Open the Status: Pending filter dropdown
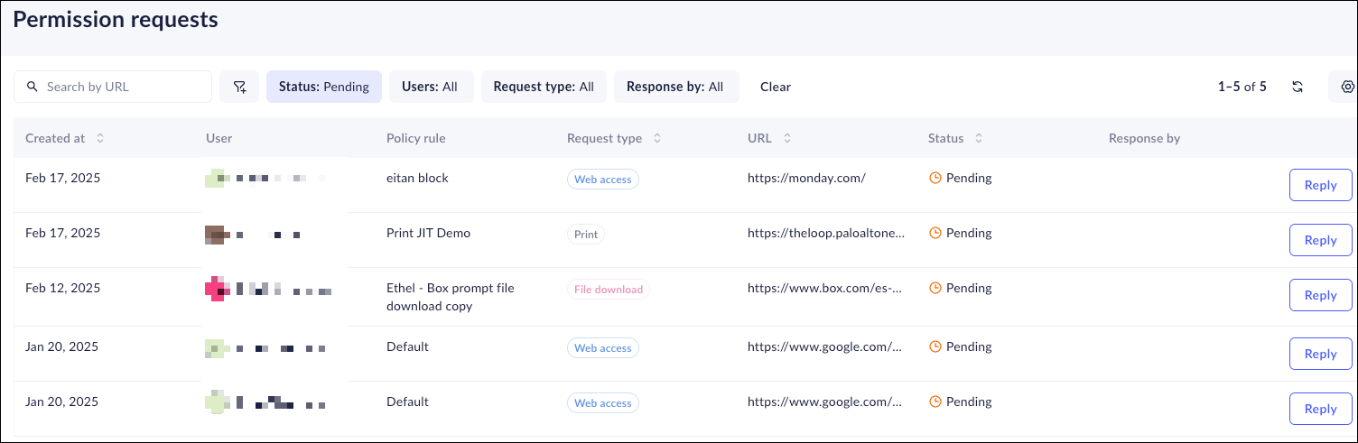The width and height of the screenshot is (1358, 443). (323, 87)
